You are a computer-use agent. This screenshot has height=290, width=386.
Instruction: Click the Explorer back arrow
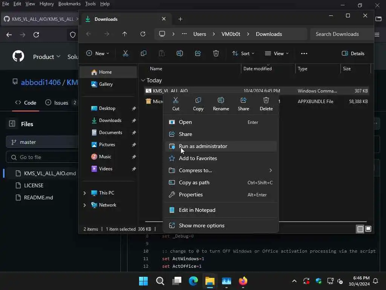point(89,34)
